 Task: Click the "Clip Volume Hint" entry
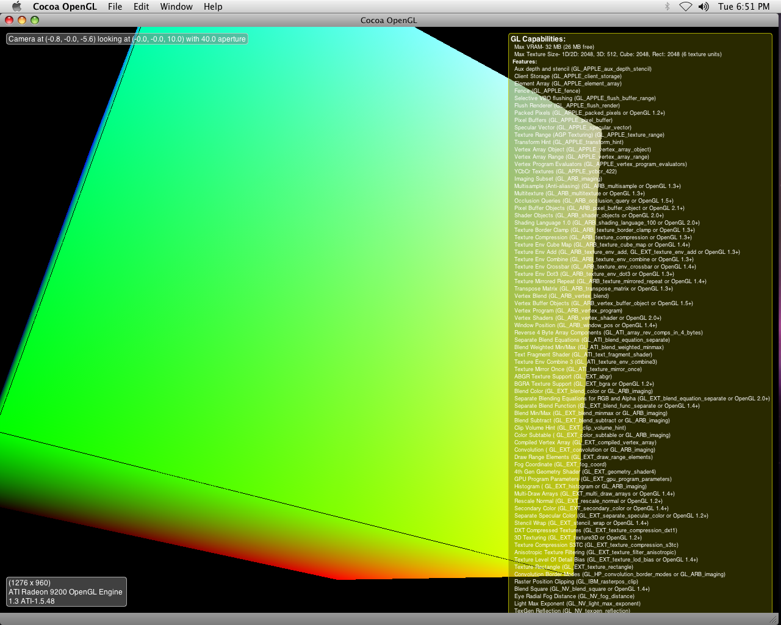(570, 428)
